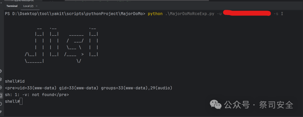The width and height of the screenshot is (303, 117).
Task: Click the Terminal panel title
Action: (12, 6)
